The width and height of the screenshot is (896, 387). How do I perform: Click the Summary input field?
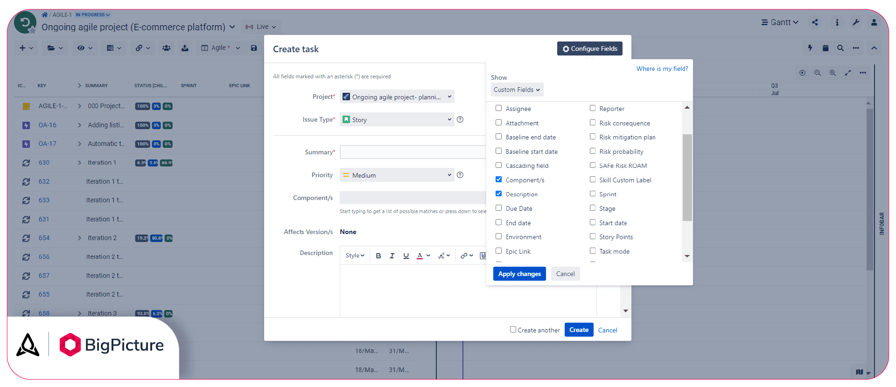[x=413, y=152]
